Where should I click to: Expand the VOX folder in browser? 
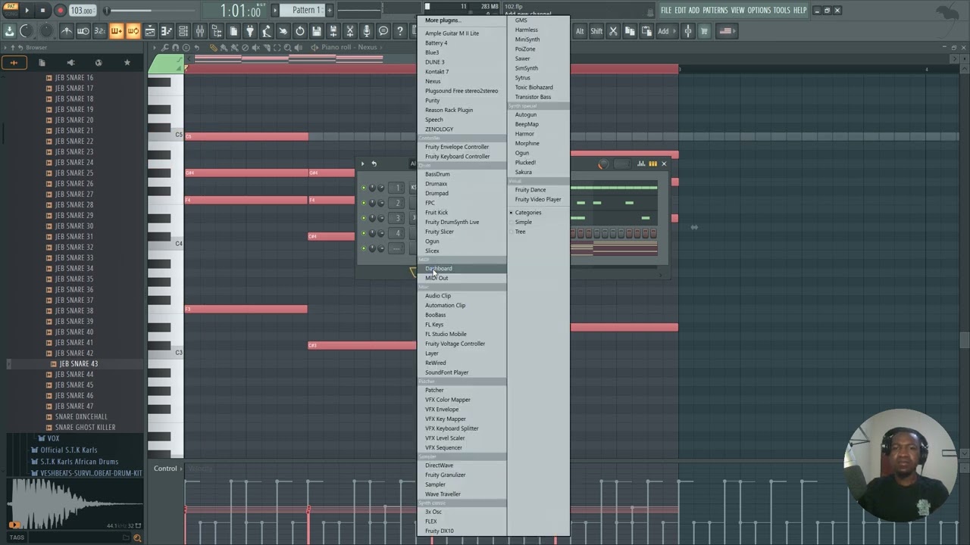coord(53,438)
